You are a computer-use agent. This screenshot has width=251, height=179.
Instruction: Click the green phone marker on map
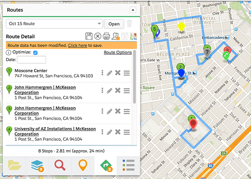coord(226,56)
